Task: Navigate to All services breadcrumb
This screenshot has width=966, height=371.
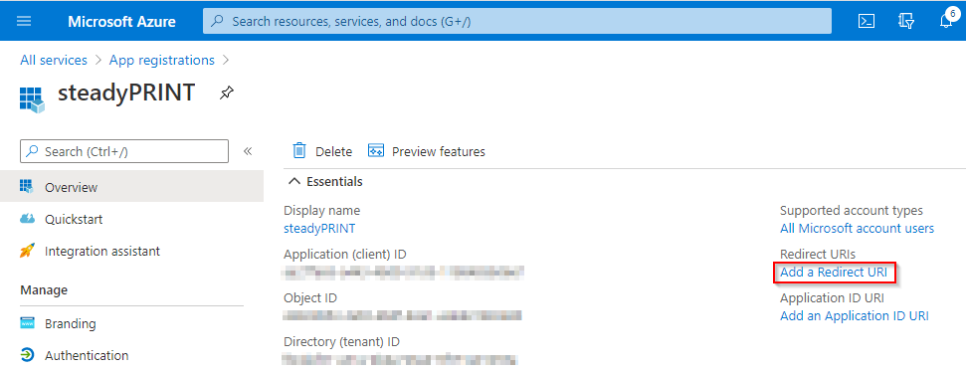Action: tap(54, 61)
